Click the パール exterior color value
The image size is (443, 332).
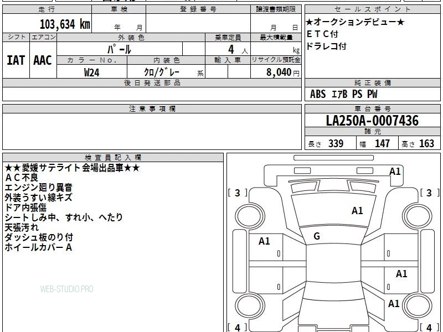pyautogui.click(x=119, y=49)
